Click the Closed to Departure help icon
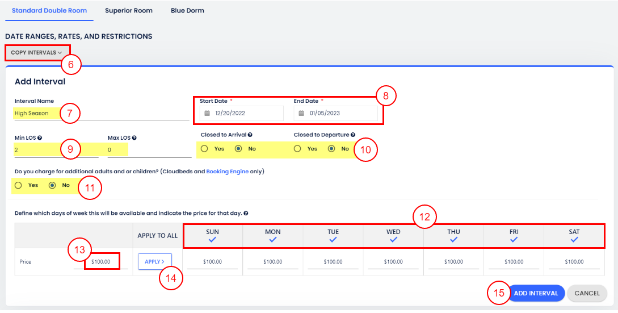Screen dimensions: 618x313 [x=353, y=135]
